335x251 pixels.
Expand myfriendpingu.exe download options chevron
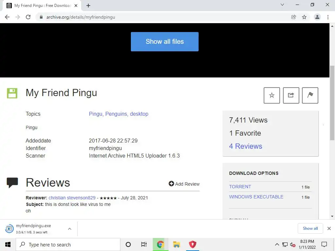[x=70, y=228]
